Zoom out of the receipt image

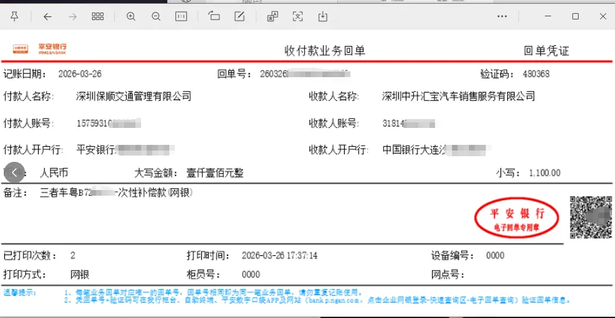click(155, 16)
